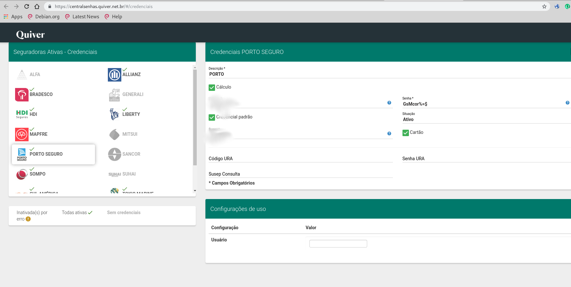Open the Help bookmark
571x287 pixels.
[113, 17]
